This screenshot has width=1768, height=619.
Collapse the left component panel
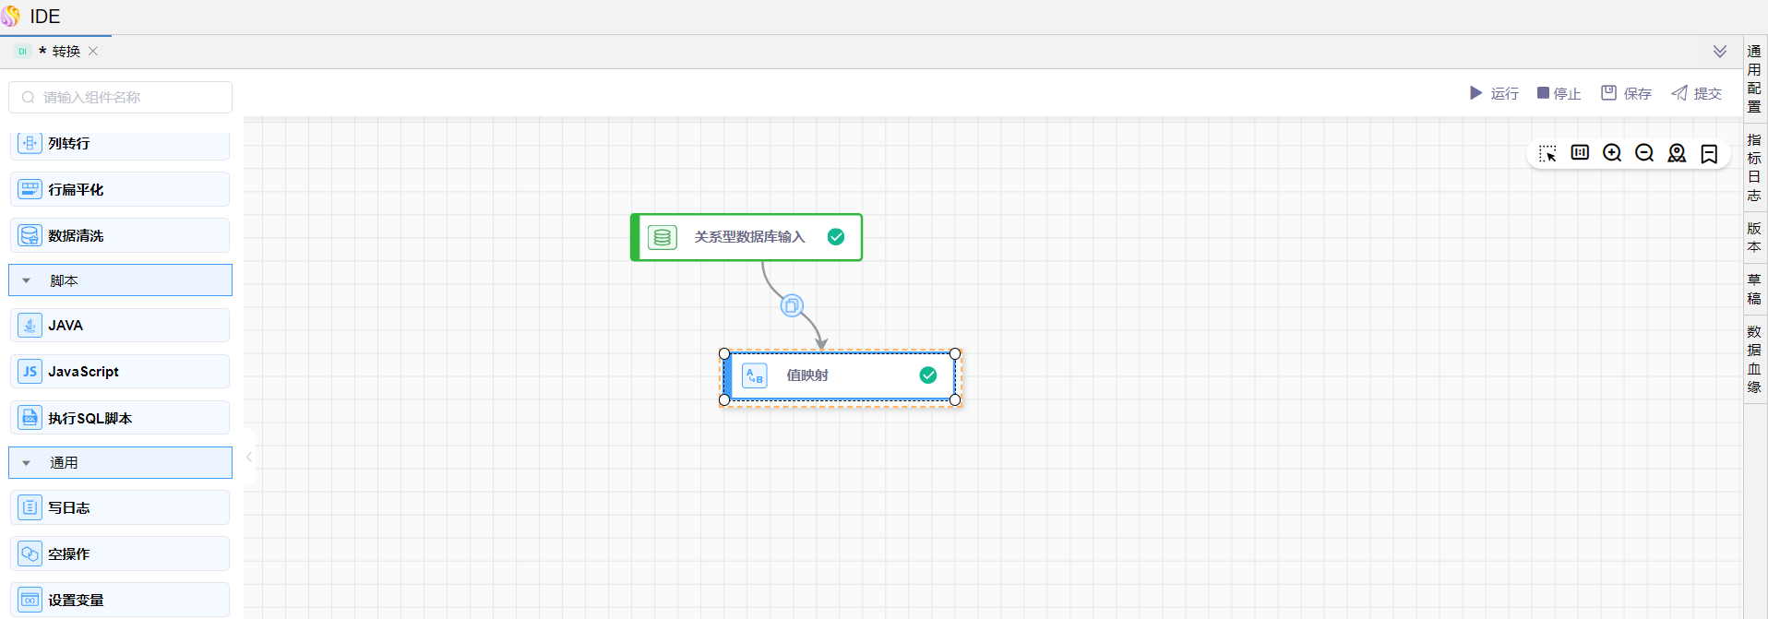coord(249,457)
